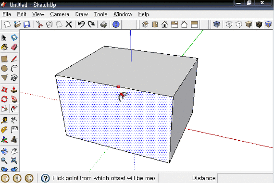Image resolution: width=274 pixels, height=183 pixels.
Task: Open the Camera menu
Action: (x=60, y=14)
